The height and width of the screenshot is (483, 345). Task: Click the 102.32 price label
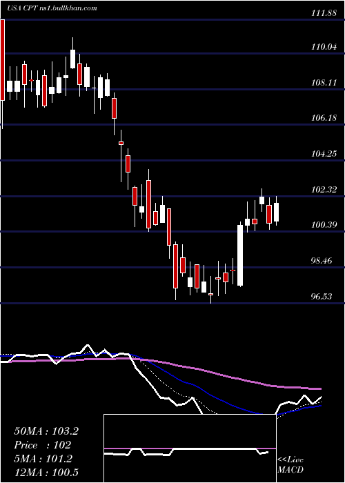coord(324,189)
